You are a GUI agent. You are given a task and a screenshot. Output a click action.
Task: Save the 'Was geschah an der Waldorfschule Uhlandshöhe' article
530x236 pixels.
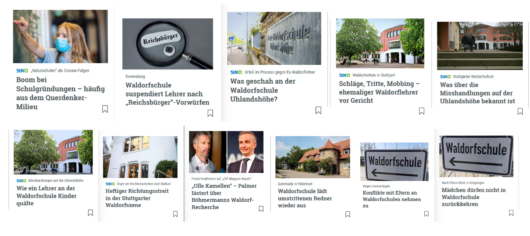pyautogui.click(x=318, y=110)
